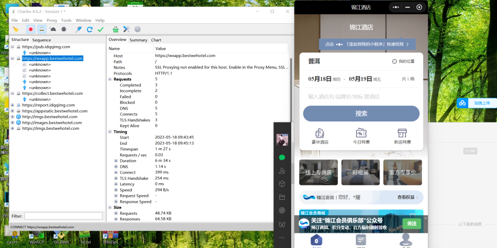Click the Filter input field

[x=64, y=216]
